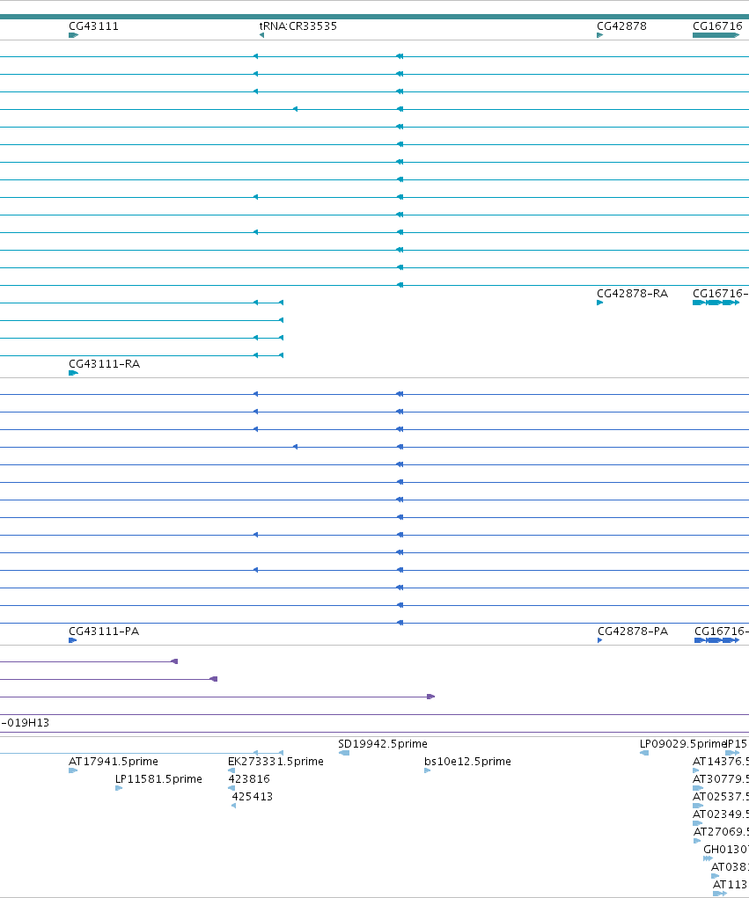
Task: Select the CG43111-RA transcript arrow glyph
Action: tap(73, 373)
